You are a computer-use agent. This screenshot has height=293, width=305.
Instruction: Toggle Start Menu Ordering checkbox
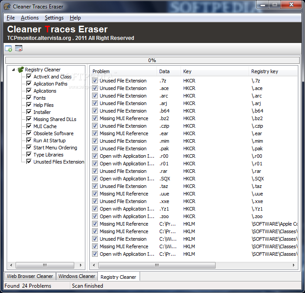tap(29, 147)
